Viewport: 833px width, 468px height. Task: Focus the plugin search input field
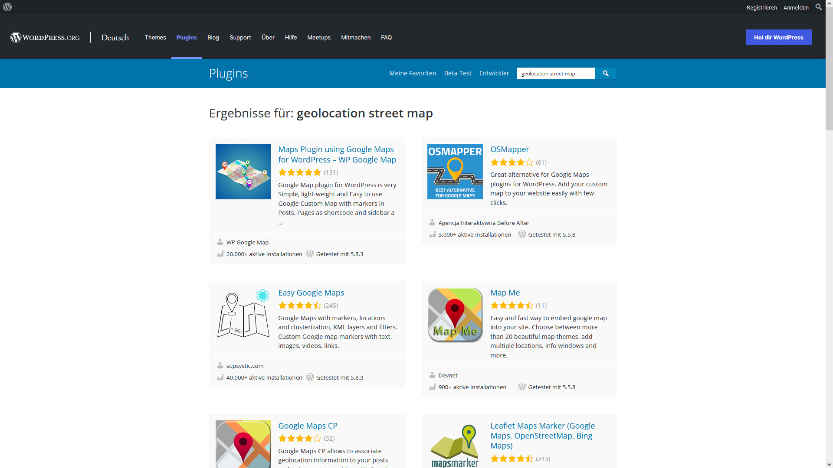tap(556, 73)
